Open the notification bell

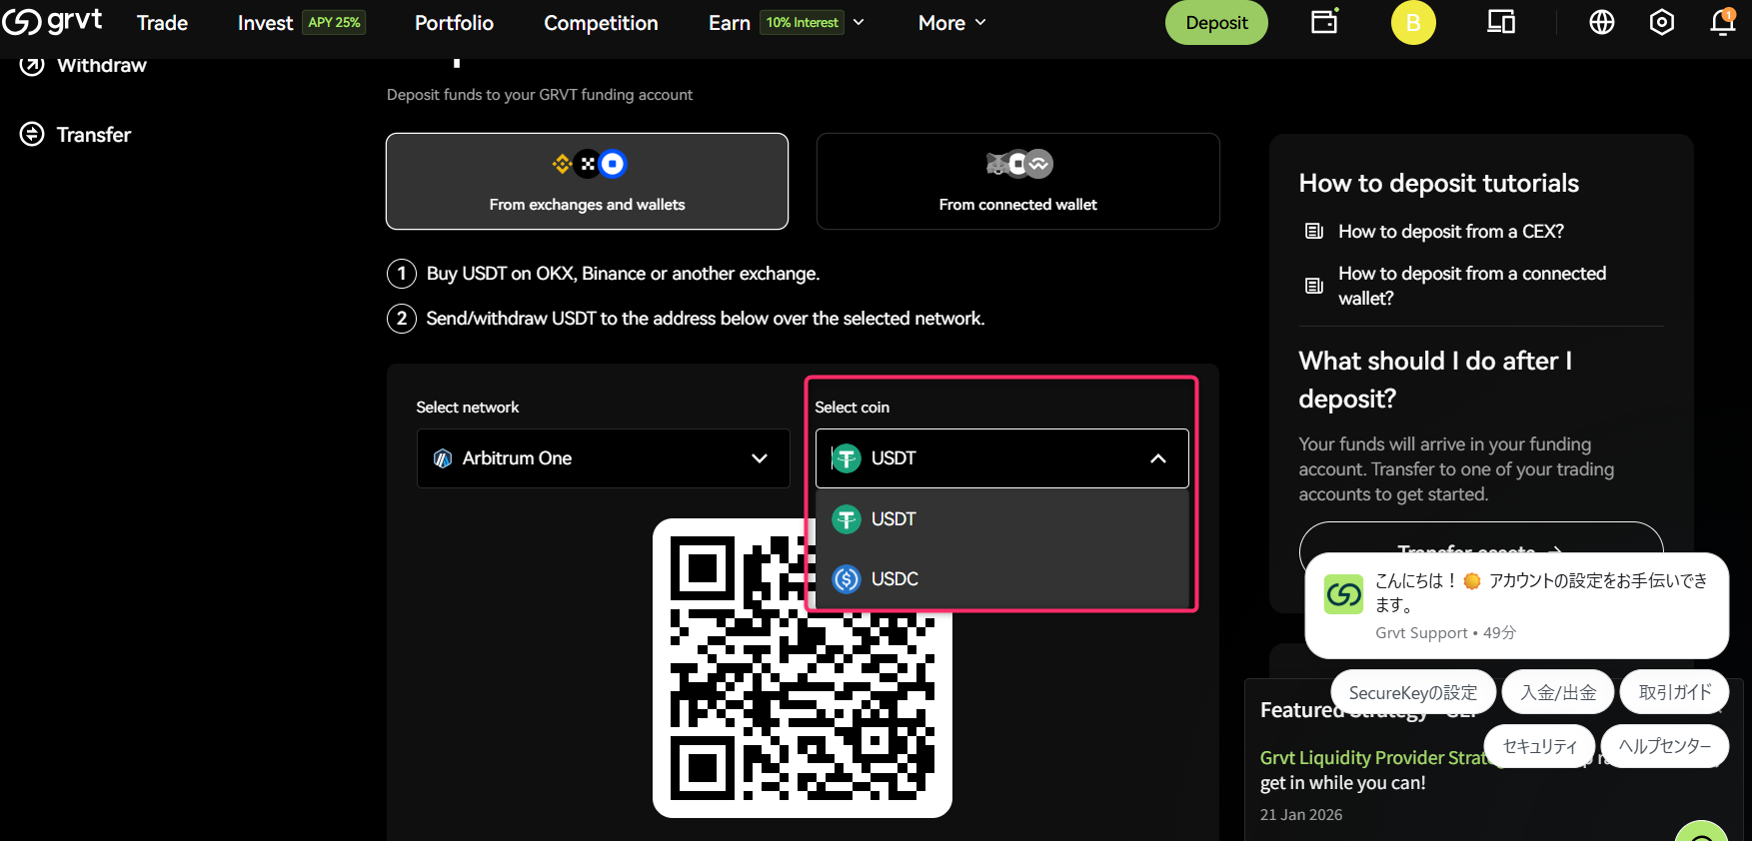click(1723, 22)
